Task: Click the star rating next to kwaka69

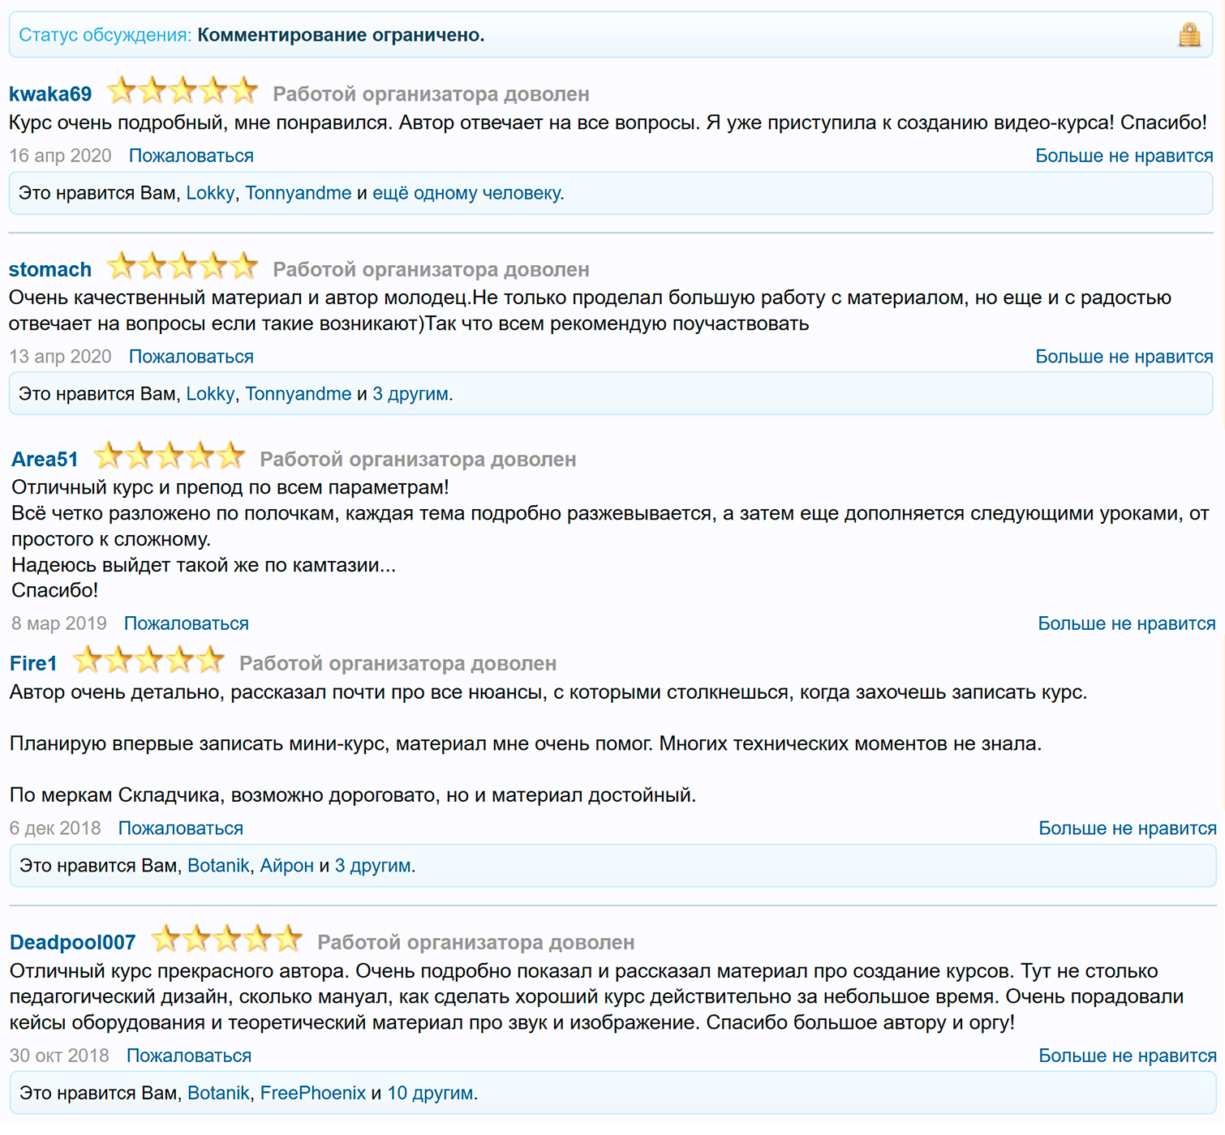Action: click(183, 91)
